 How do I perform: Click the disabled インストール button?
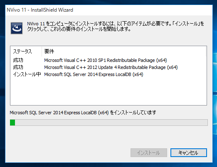coord(149,153)
